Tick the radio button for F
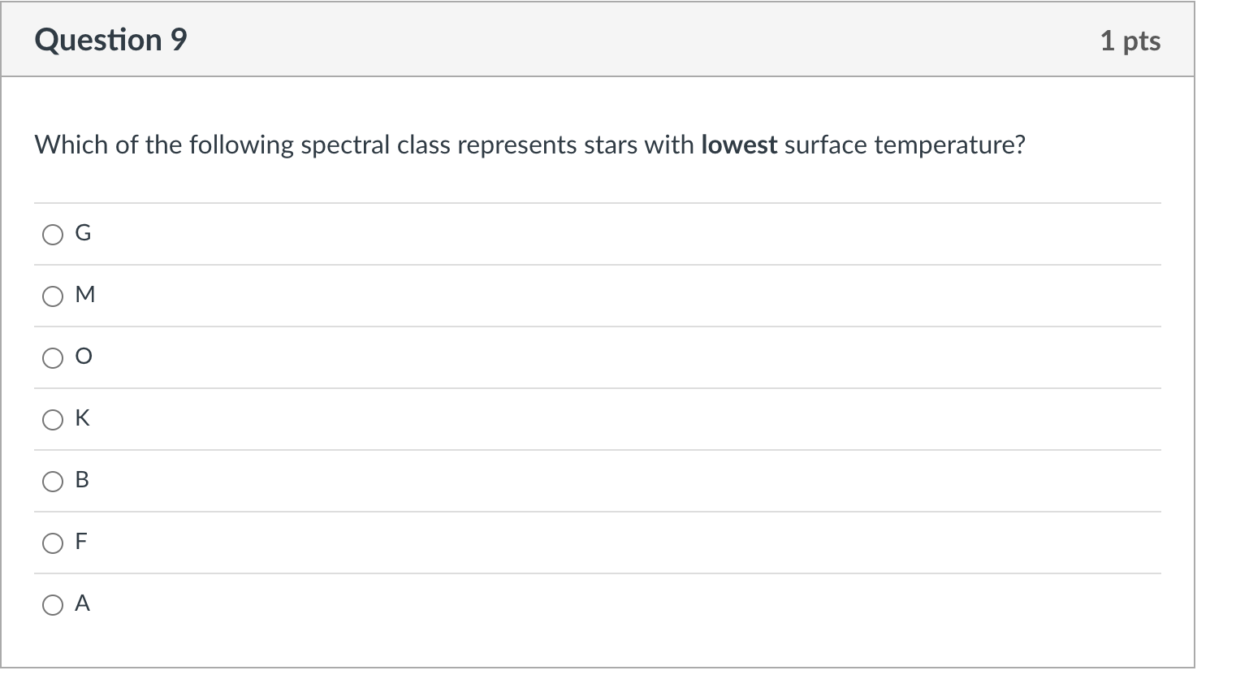The height and width of the screenshot is (679, 1236). pos(53,543)
